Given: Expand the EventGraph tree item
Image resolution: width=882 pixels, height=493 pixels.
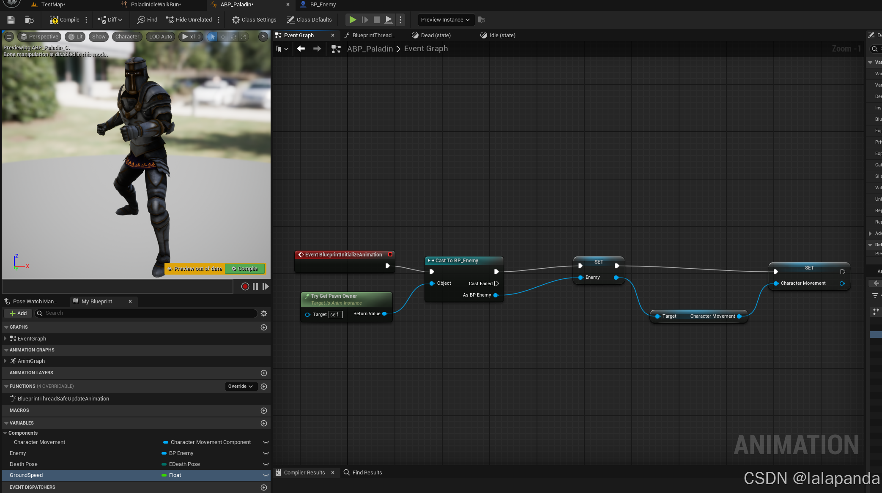Looking at the screenshot, I should pyautogui.click(x=5, y=339).
